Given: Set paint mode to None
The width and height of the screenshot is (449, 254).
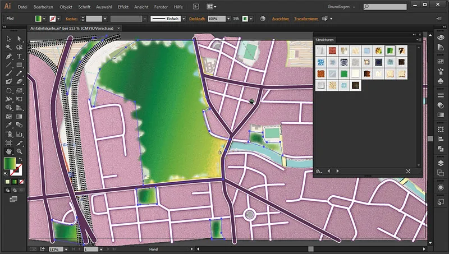Looking at the screenshot, I should click(x=21, y=182).
